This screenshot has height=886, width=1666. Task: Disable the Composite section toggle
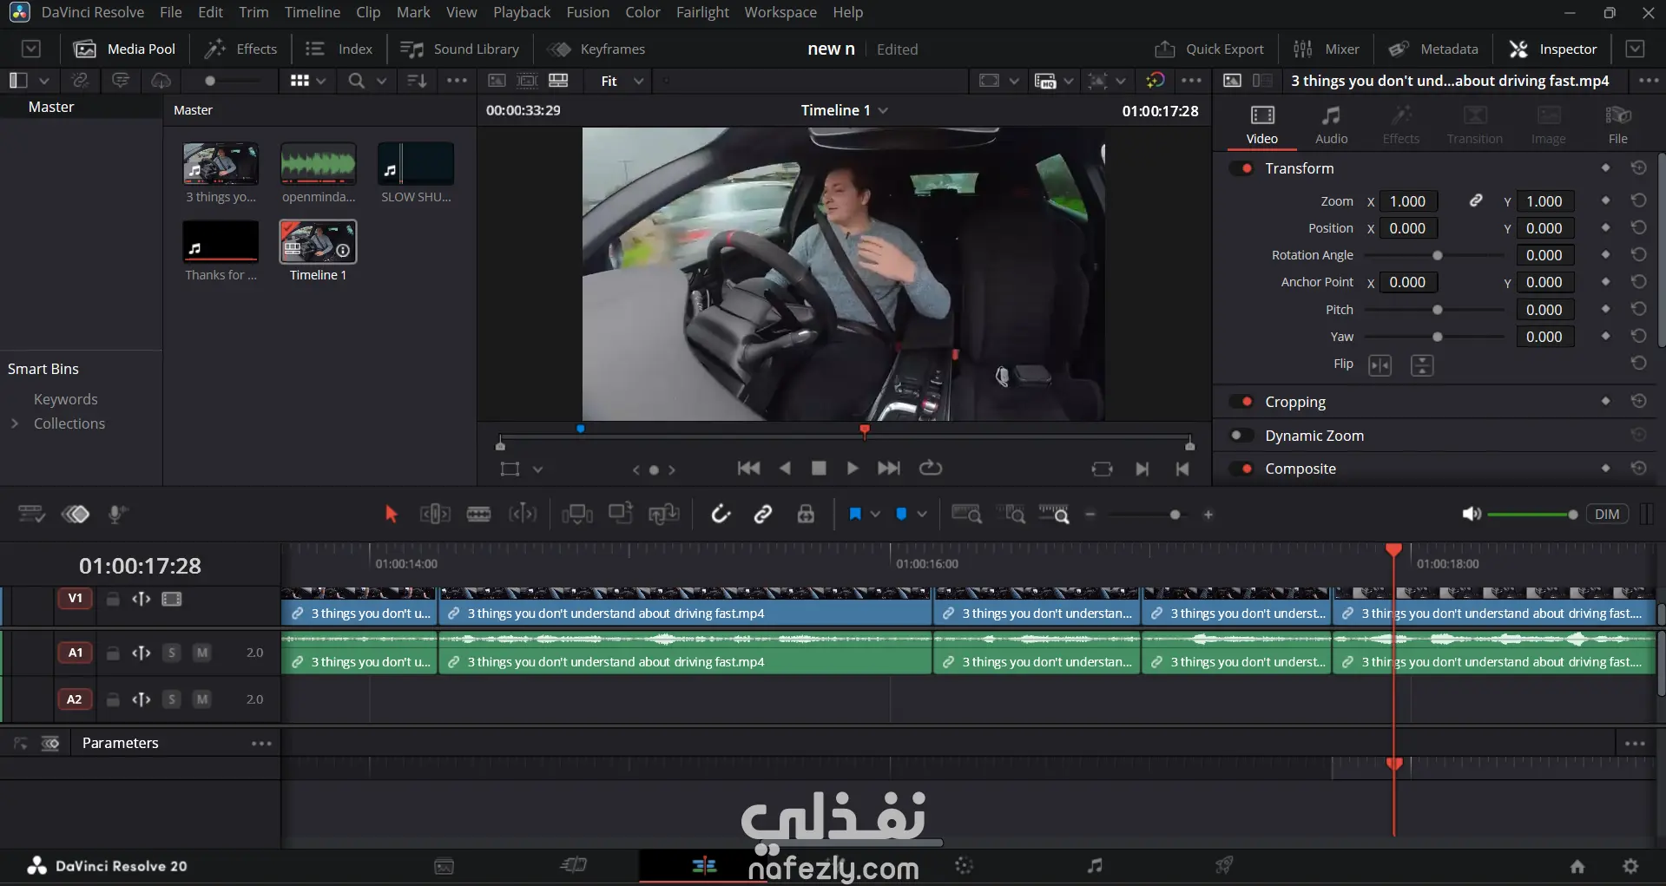pyautogui.click(x=1242, y=469)
